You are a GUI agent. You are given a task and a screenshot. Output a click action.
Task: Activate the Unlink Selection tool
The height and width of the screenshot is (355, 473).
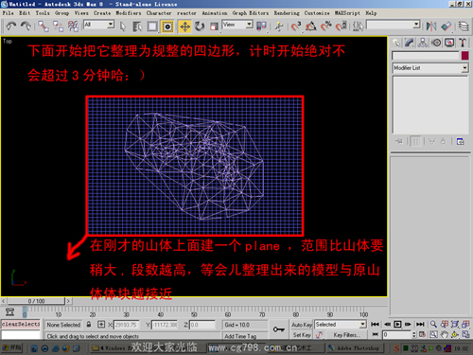pyautogui.click(x=58, y=27)
